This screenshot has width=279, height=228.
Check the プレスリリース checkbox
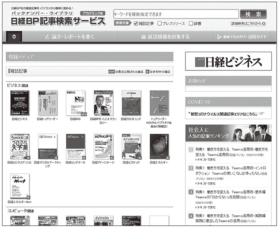click(x=160, y=23)
